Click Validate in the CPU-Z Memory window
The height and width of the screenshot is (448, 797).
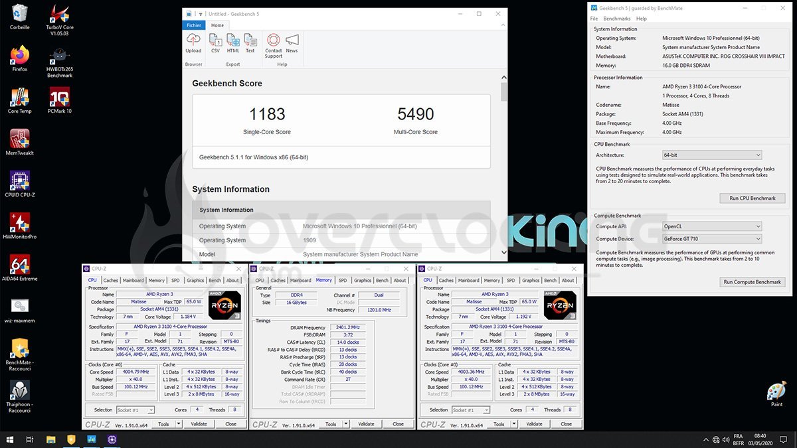366,424
